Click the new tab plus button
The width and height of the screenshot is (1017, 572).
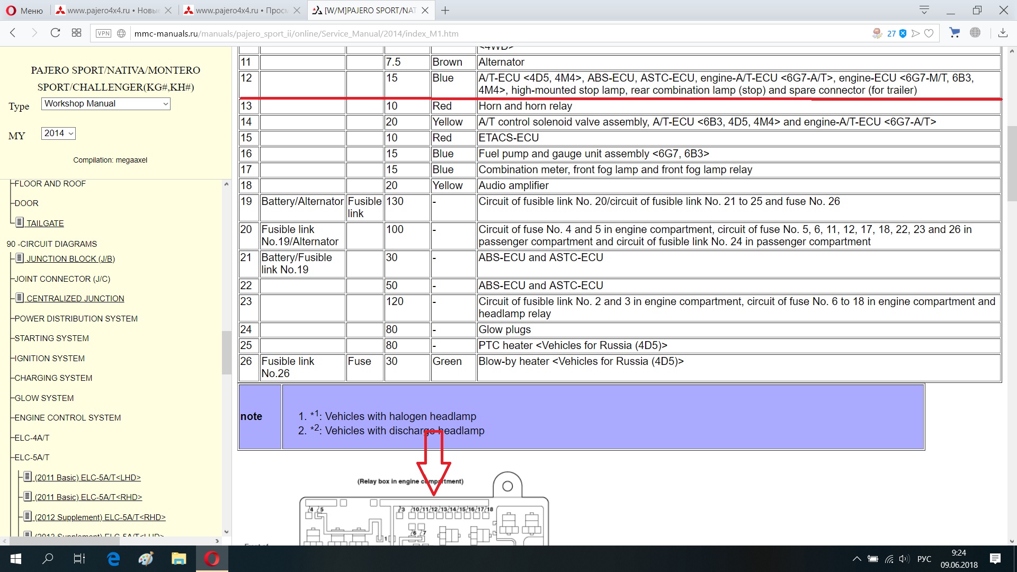click(445, 11)
